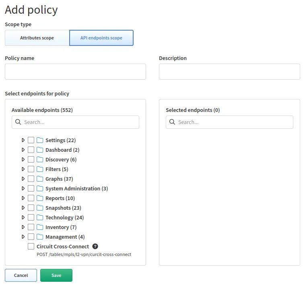Cancel adding the policy

tap(21, 275)
